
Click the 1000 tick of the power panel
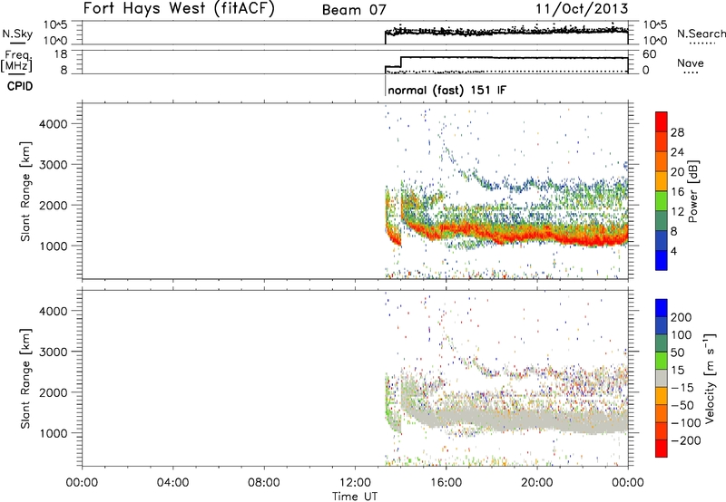54,246
